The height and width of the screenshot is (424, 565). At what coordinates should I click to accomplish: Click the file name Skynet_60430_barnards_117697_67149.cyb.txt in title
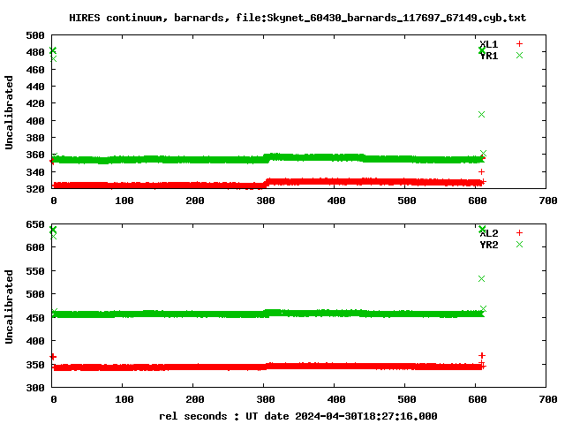coord(396,18)
